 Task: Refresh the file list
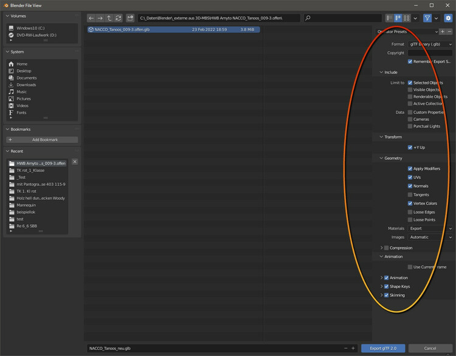[118, 18]
